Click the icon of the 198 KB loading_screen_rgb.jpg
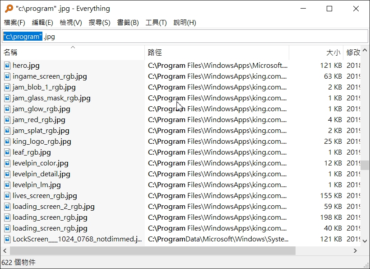 pos(7,218)
